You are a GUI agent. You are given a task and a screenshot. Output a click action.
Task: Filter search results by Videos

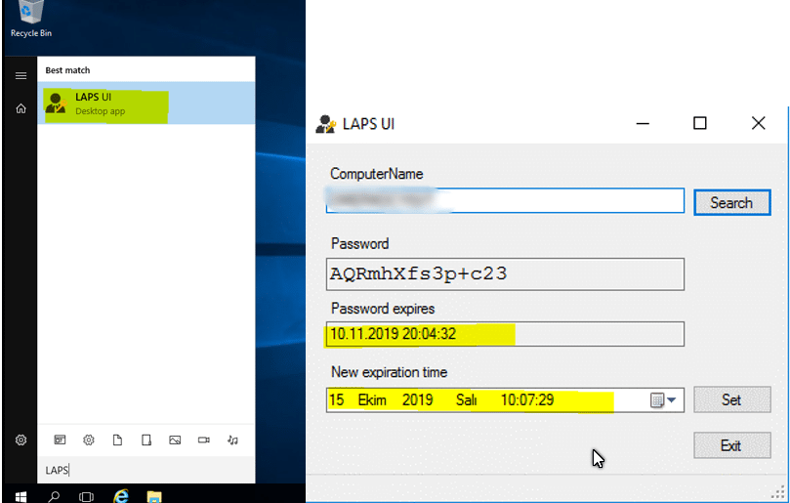203,440
